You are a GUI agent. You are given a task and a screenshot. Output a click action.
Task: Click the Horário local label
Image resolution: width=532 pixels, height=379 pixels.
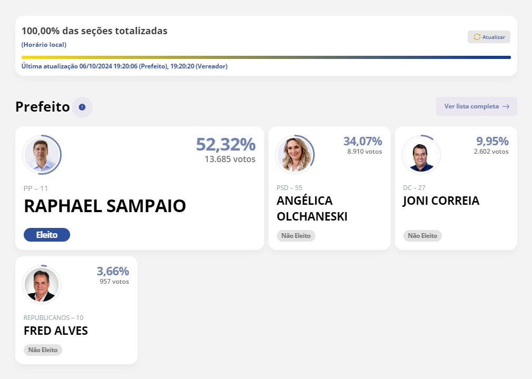click(x=44, y=45)
